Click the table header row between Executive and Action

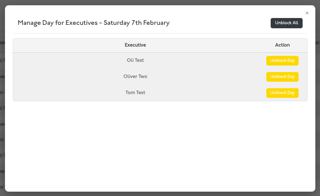coord(208,45)
